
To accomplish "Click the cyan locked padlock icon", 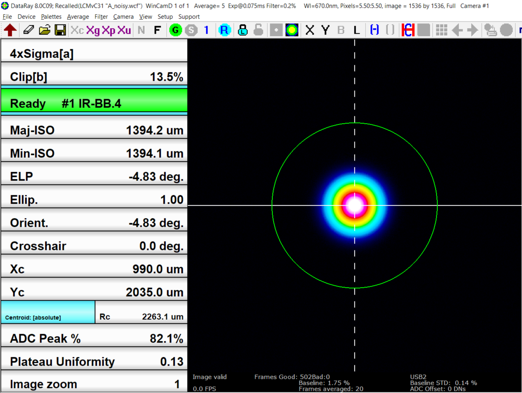I will pos(242,30).
